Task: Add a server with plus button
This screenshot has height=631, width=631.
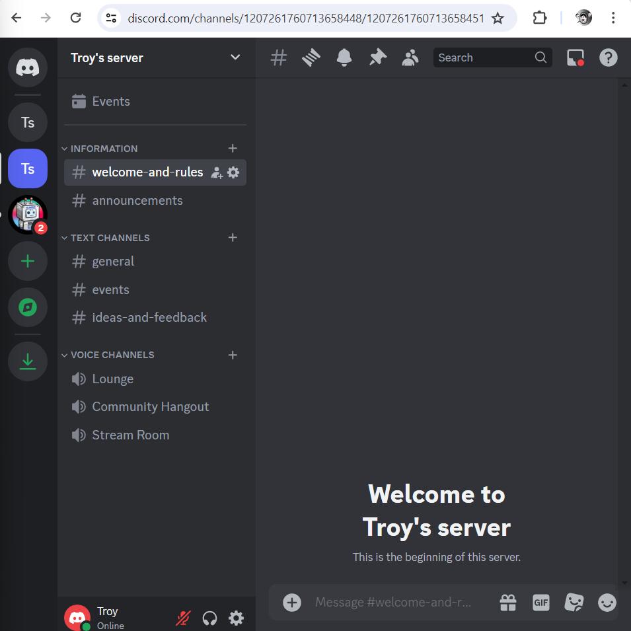Action: (28, 261)
